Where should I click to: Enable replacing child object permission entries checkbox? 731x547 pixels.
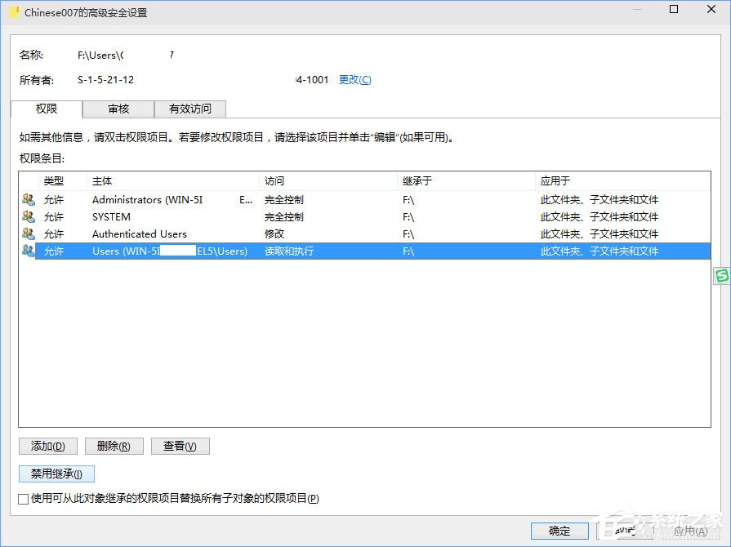pyautogui.click(x=23, y=498)
